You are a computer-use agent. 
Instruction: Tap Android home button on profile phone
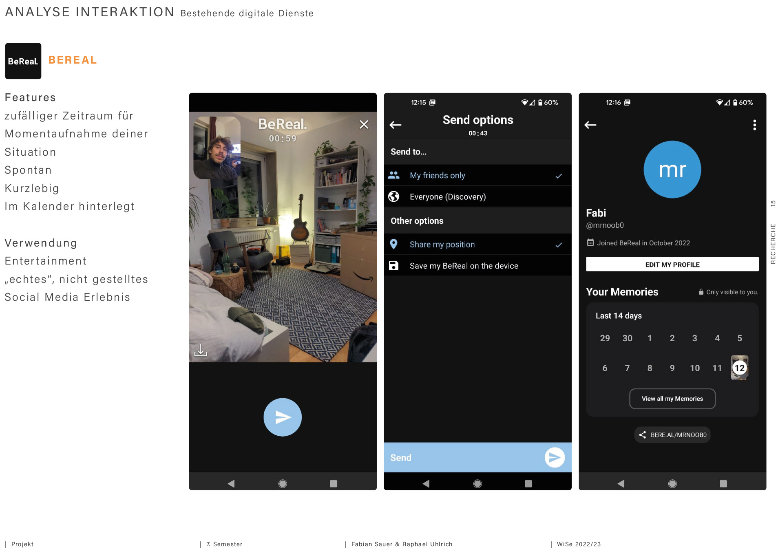click(x=672, y=483)
